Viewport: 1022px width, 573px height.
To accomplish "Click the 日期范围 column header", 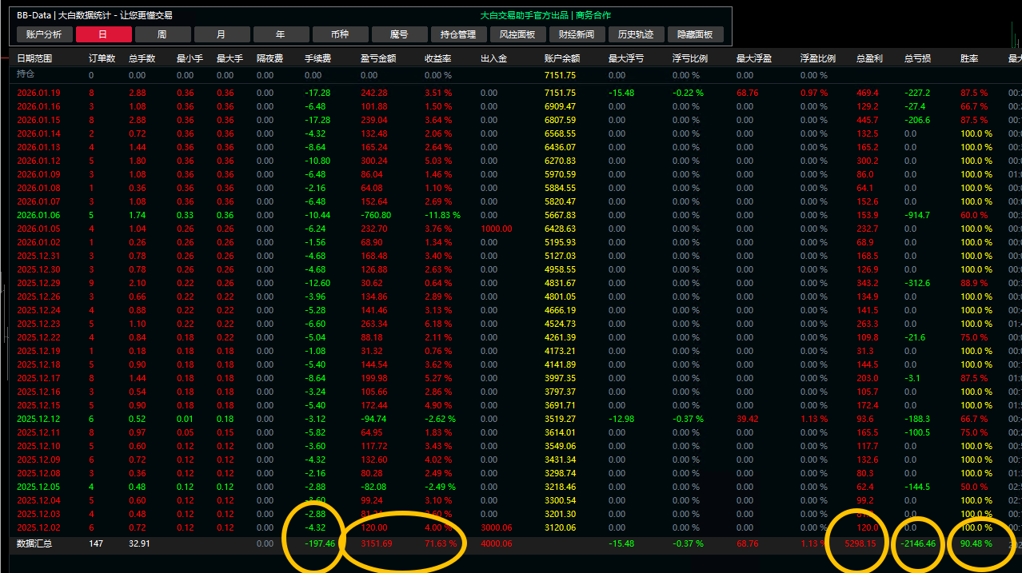I will [x=34, y=58].
